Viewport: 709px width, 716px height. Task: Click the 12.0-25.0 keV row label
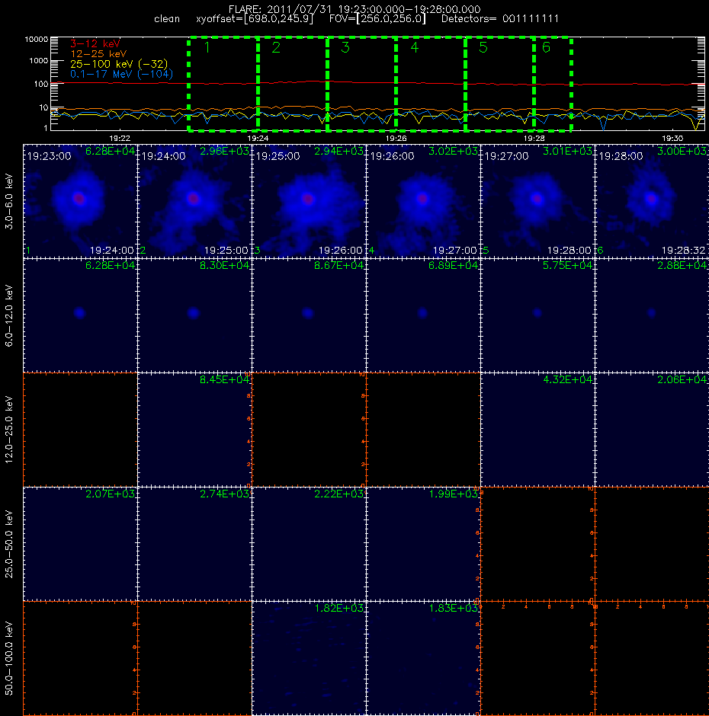pyautogui.click(x=9, y=430)
